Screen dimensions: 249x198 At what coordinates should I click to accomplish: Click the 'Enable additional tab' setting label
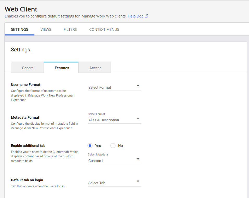[x=28, y=146]
